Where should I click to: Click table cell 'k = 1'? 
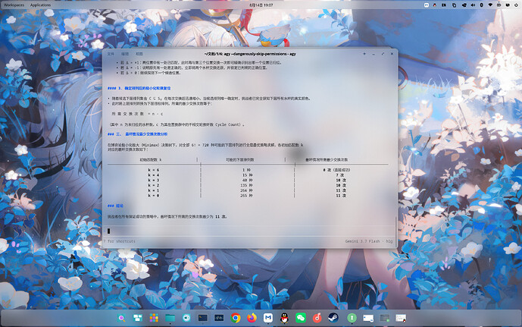point(154,190)
